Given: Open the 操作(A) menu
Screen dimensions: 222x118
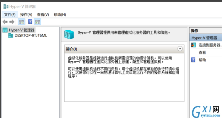Looking at the screenshot, I should tap(26, 14).
